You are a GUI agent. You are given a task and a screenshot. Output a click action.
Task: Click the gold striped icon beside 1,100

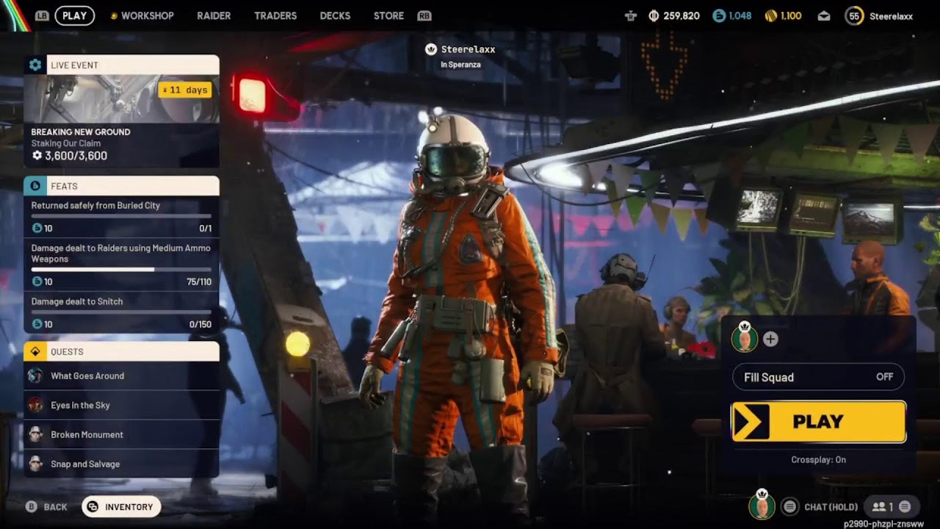[771, 15]
